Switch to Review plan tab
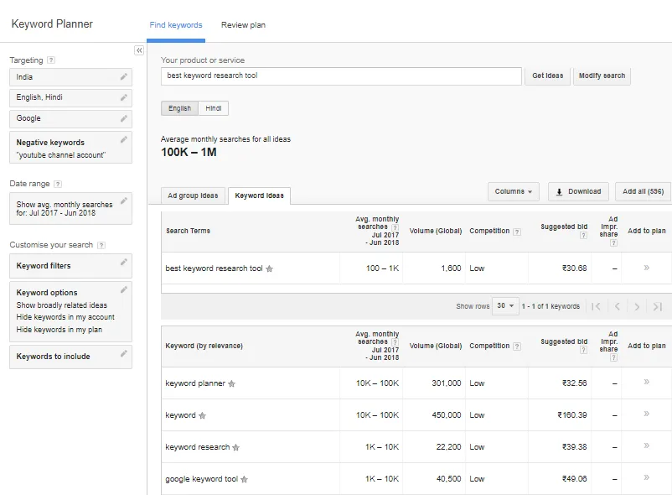Screen dimensions: 672x495 click(x=243, y=25)
